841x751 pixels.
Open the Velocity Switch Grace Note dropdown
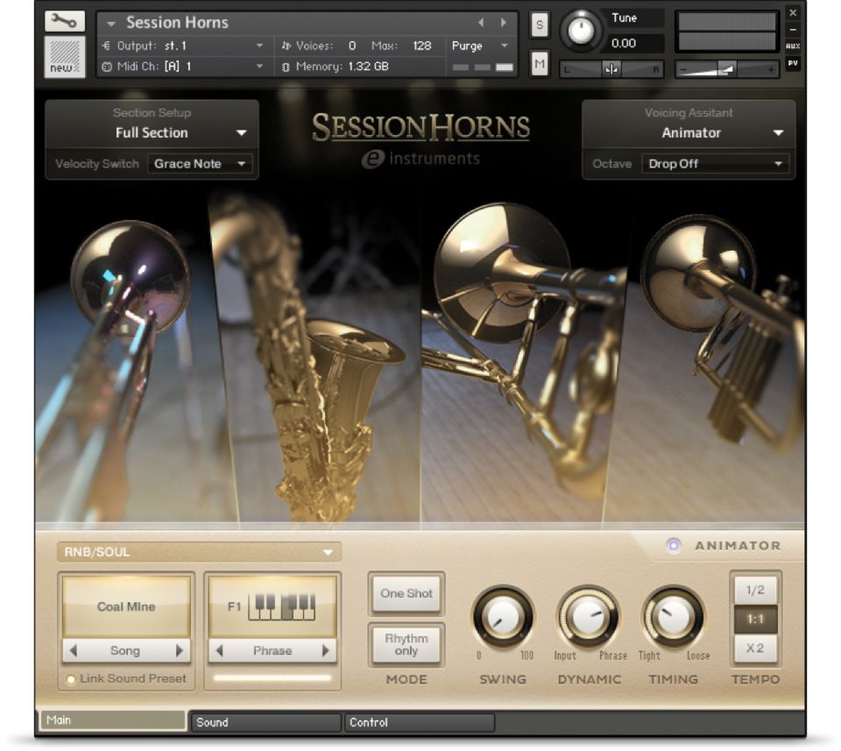coord(200,164)
